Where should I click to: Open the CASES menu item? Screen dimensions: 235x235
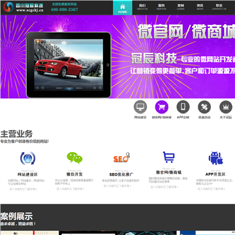[x=180, y=7]
